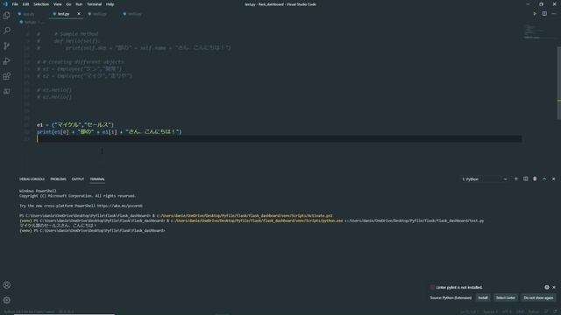Switch to the TERMINAL panel tab
Screen dimensions: 561x315
click(97, 178)
